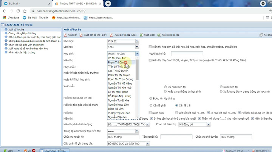
Task: Select Năm hiện tại radio
Action: point(221,87)
